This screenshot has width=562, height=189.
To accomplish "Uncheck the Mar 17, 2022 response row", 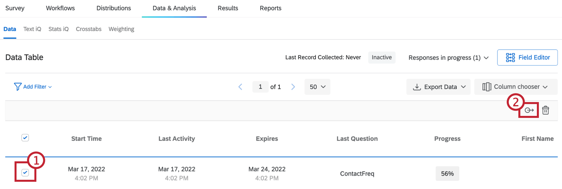I will pyautogui.click(x=25, y=173).
